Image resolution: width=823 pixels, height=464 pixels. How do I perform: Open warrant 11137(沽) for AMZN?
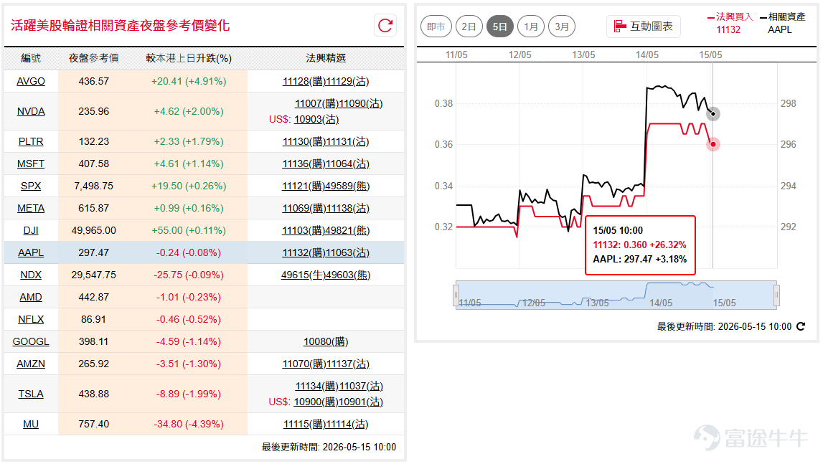click(347, 364)
